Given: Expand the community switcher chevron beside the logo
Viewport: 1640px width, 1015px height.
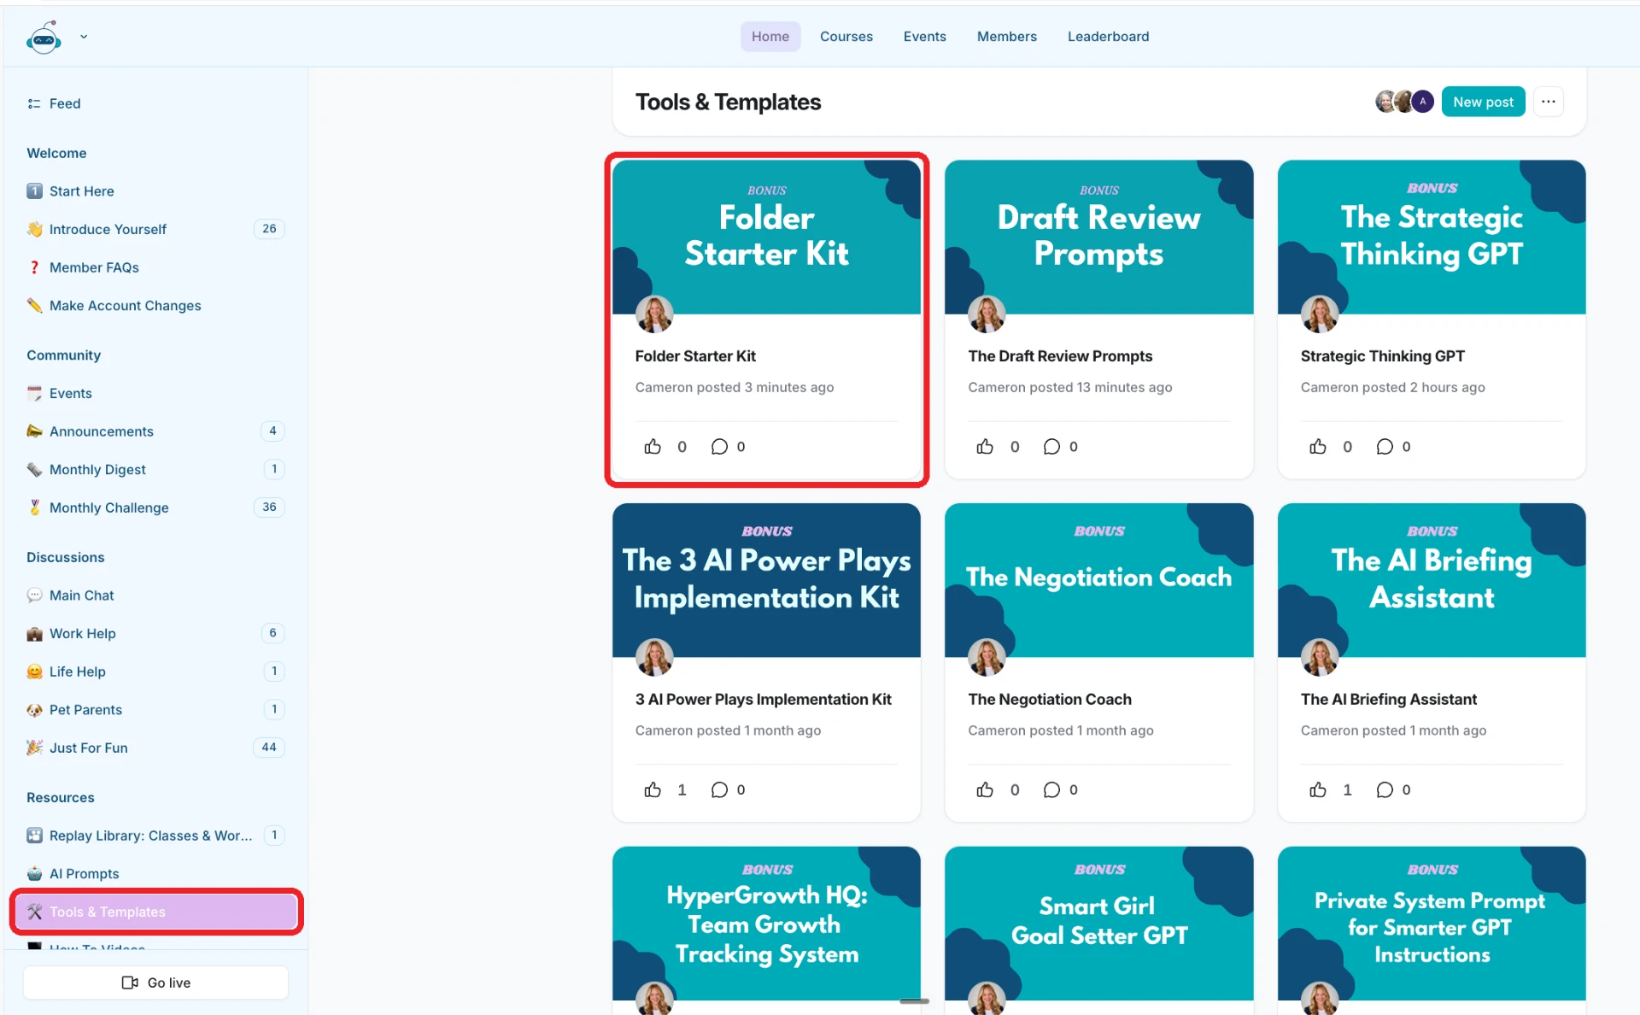Looking at the screenshot, I should coord(84,37).
